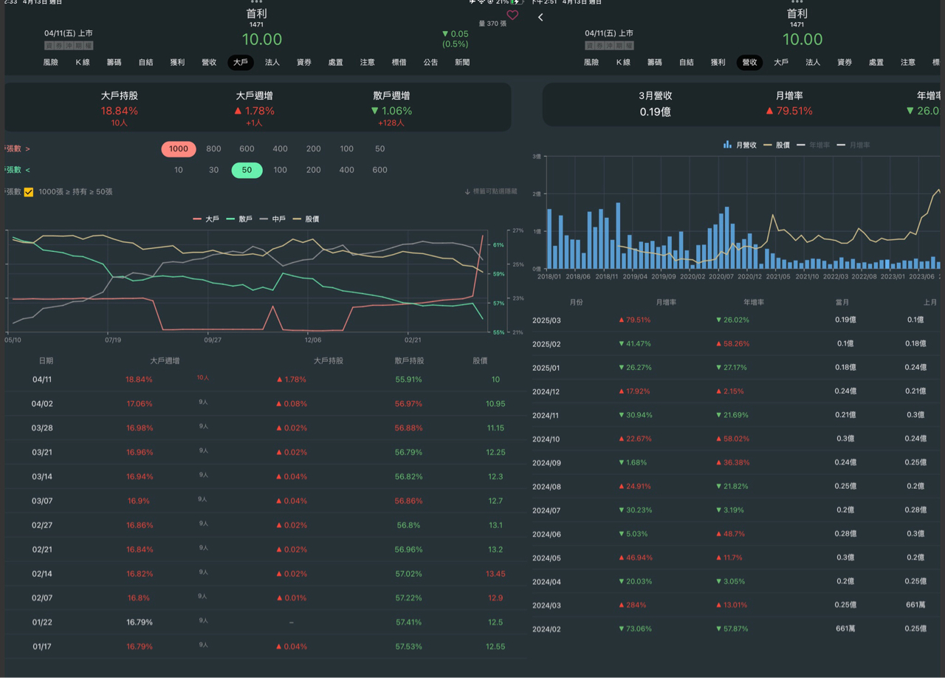Tap the 量 370 張 volume label
945x678 pixels.
492,24
